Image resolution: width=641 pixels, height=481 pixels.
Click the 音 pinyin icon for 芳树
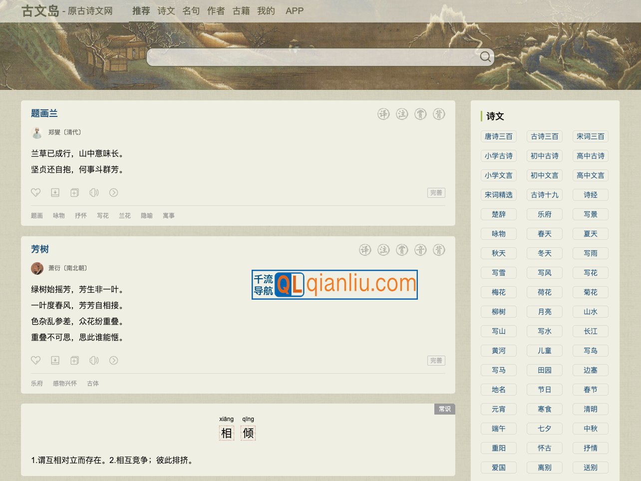[420, 250]
